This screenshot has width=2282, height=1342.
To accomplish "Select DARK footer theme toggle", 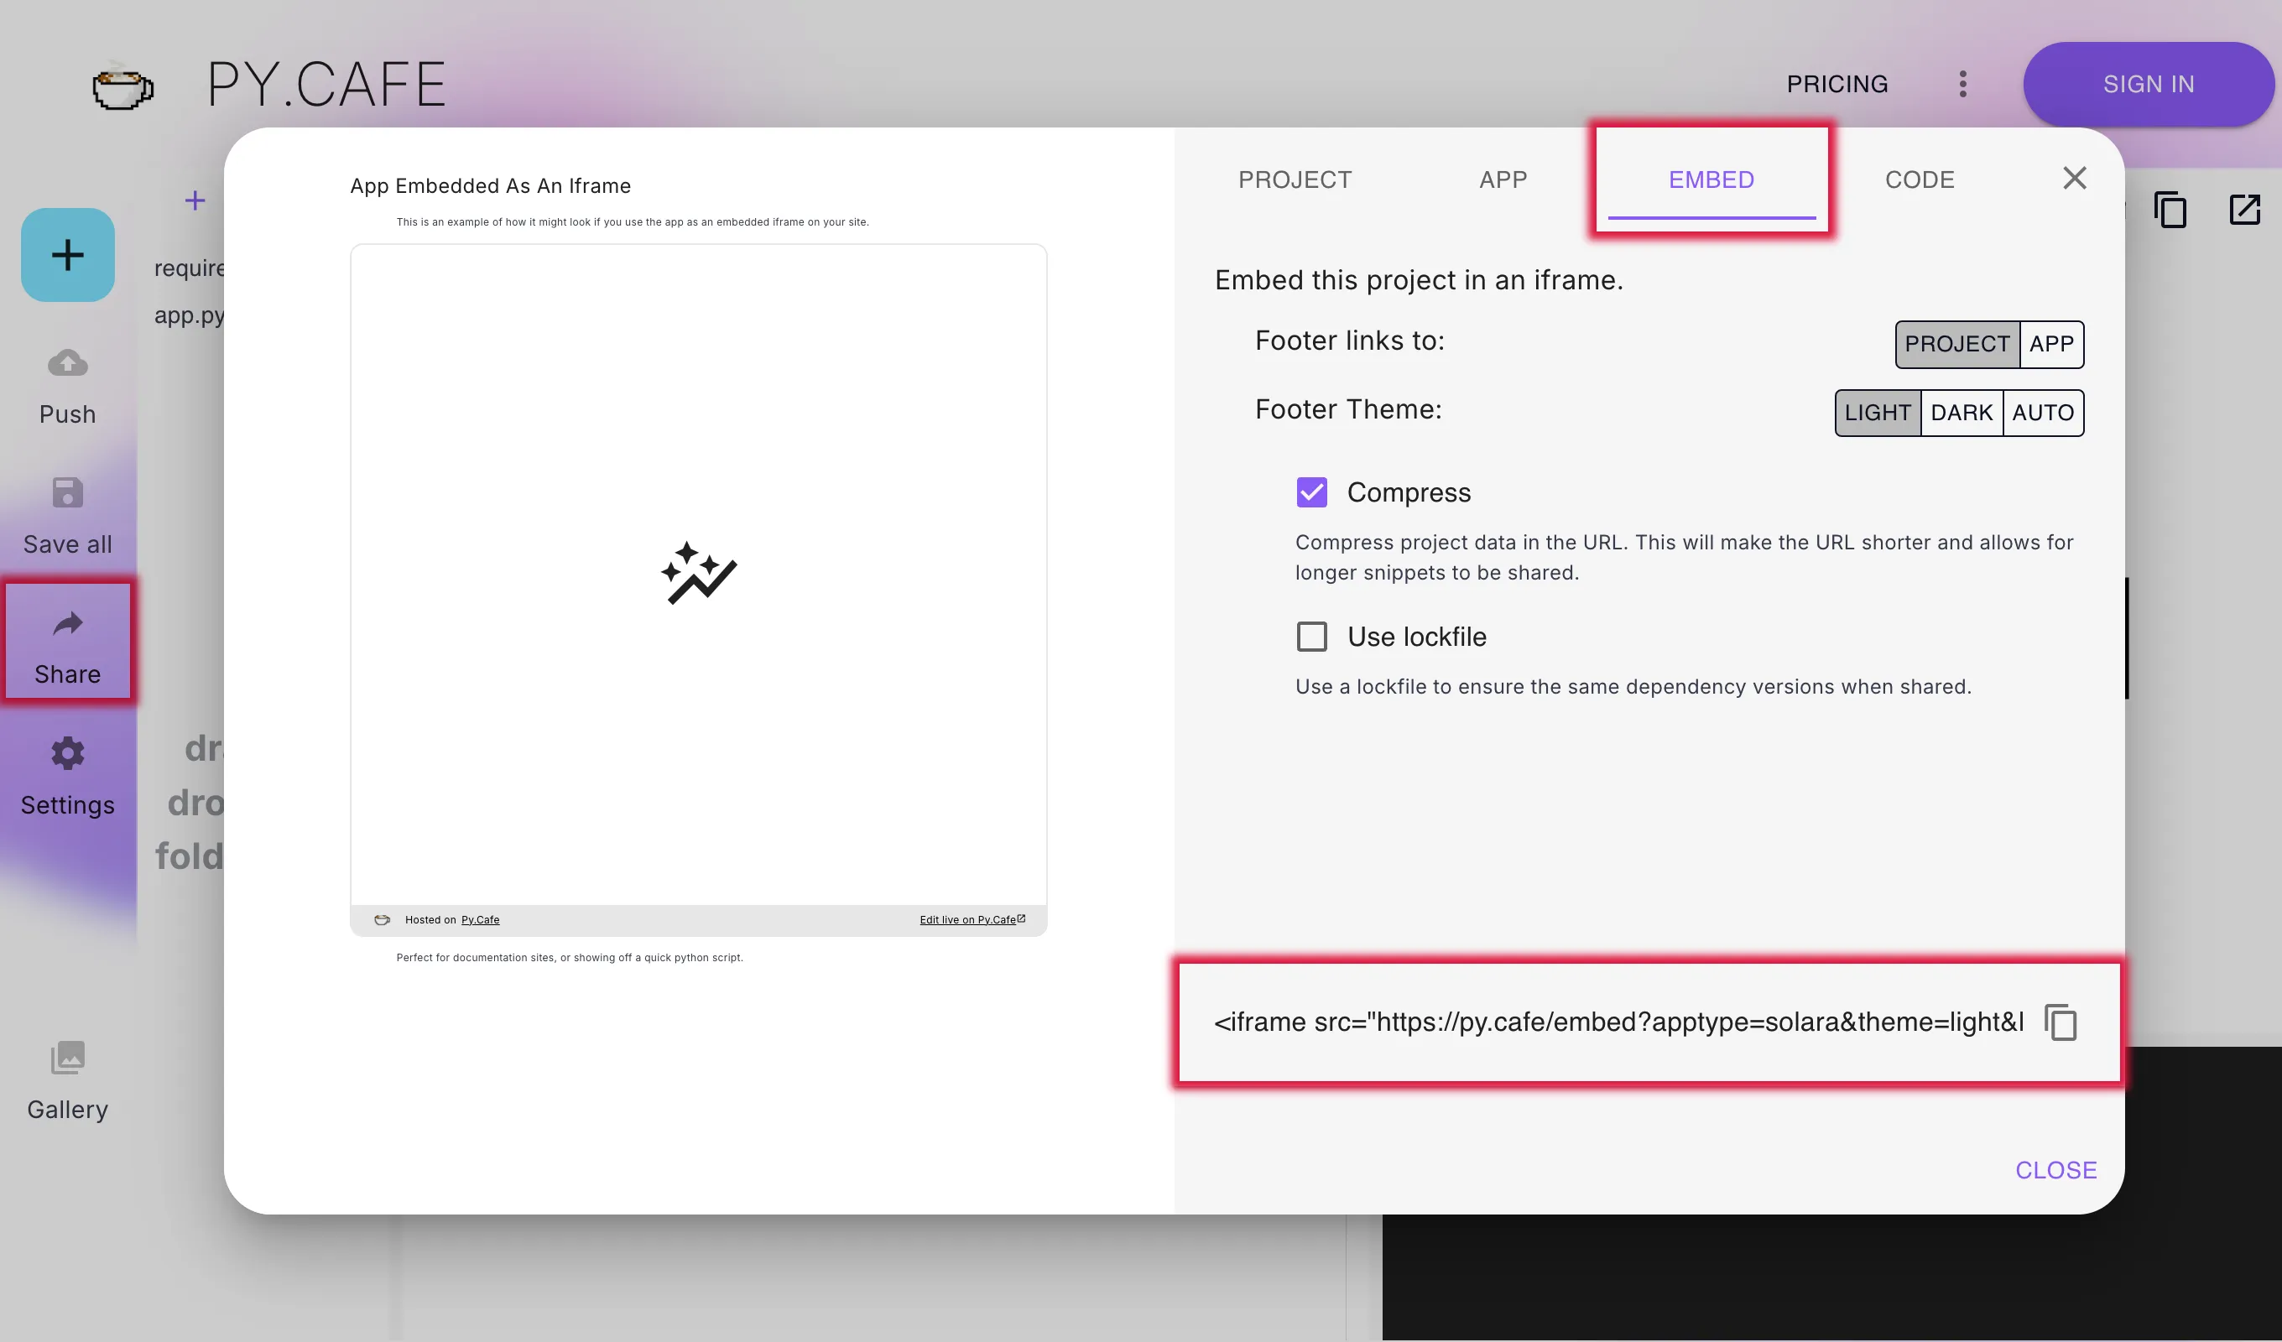I will click(1962, 412).
